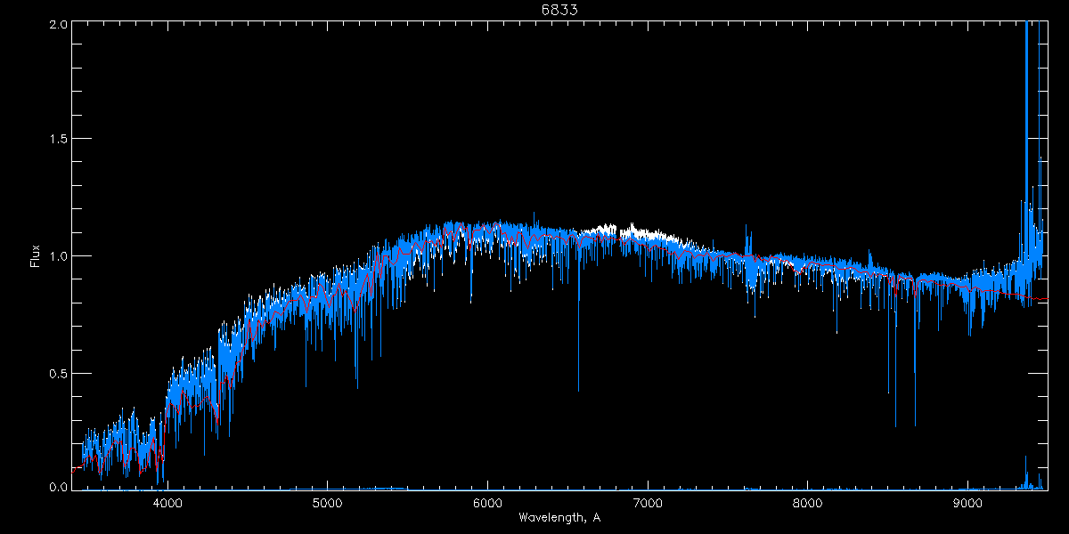Click the 1.0 flux tick label
Image resolution: width=1069 pixels, height=534 pixels.
(x=57, y=256)
